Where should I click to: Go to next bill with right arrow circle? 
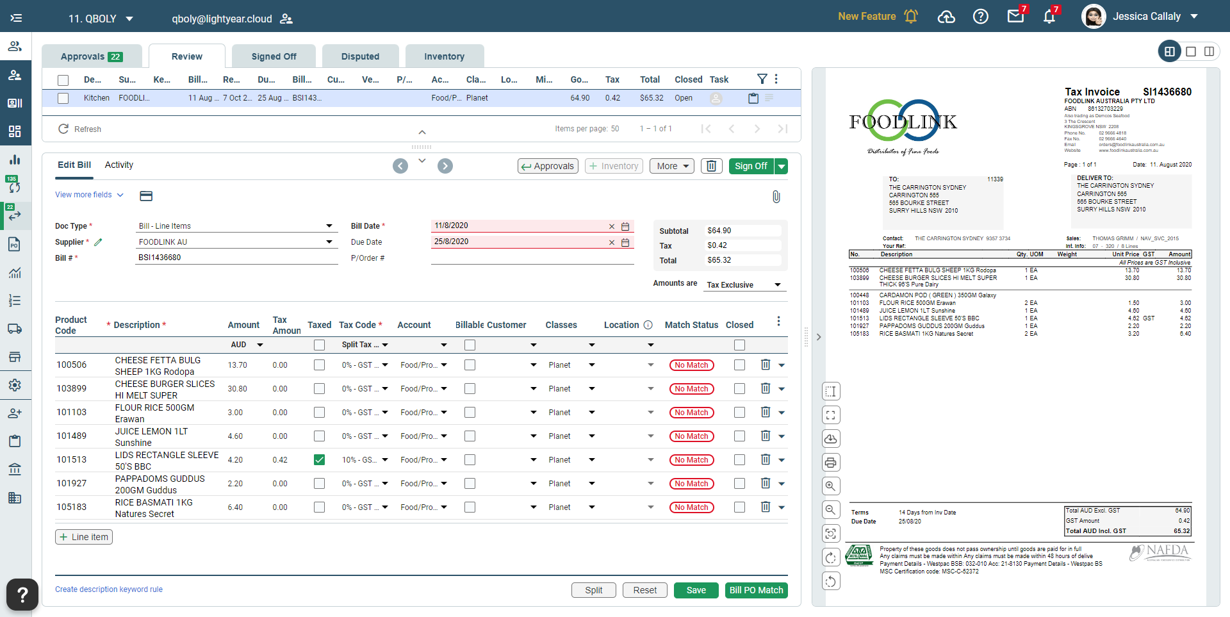click(x=445, y=166)
